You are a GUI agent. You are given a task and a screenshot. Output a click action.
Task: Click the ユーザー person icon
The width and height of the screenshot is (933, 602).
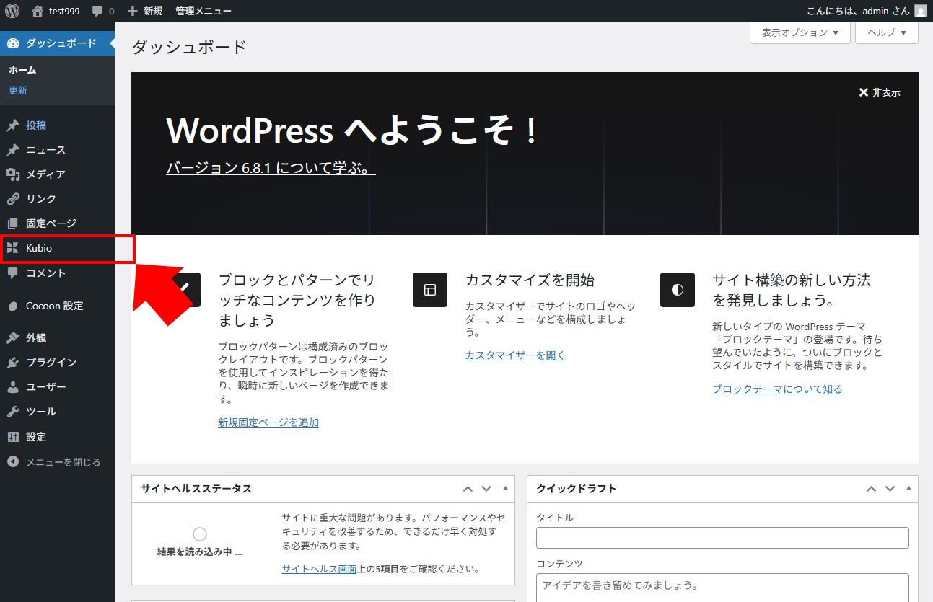(x=13, y=387)
